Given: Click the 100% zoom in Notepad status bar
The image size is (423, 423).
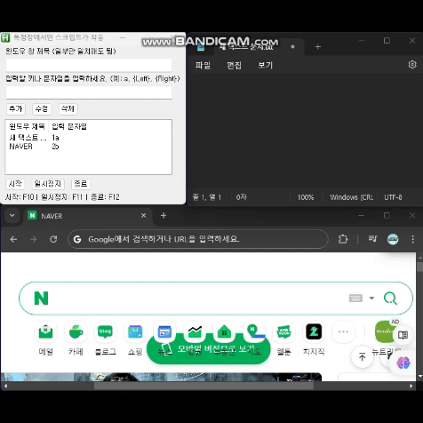Looking at the screenshot, I should point(306,197).
